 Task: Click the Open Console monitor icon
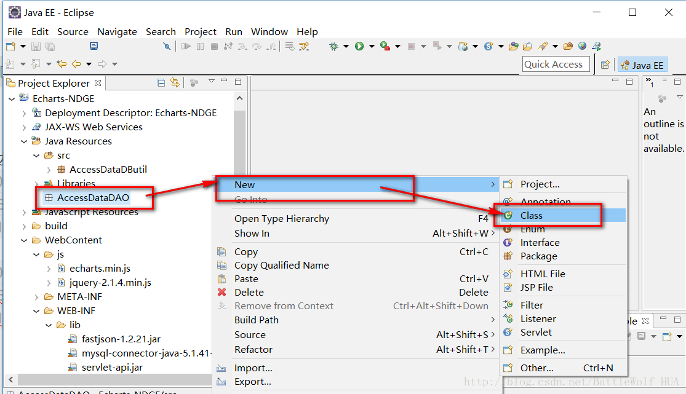tap(94, 46)
